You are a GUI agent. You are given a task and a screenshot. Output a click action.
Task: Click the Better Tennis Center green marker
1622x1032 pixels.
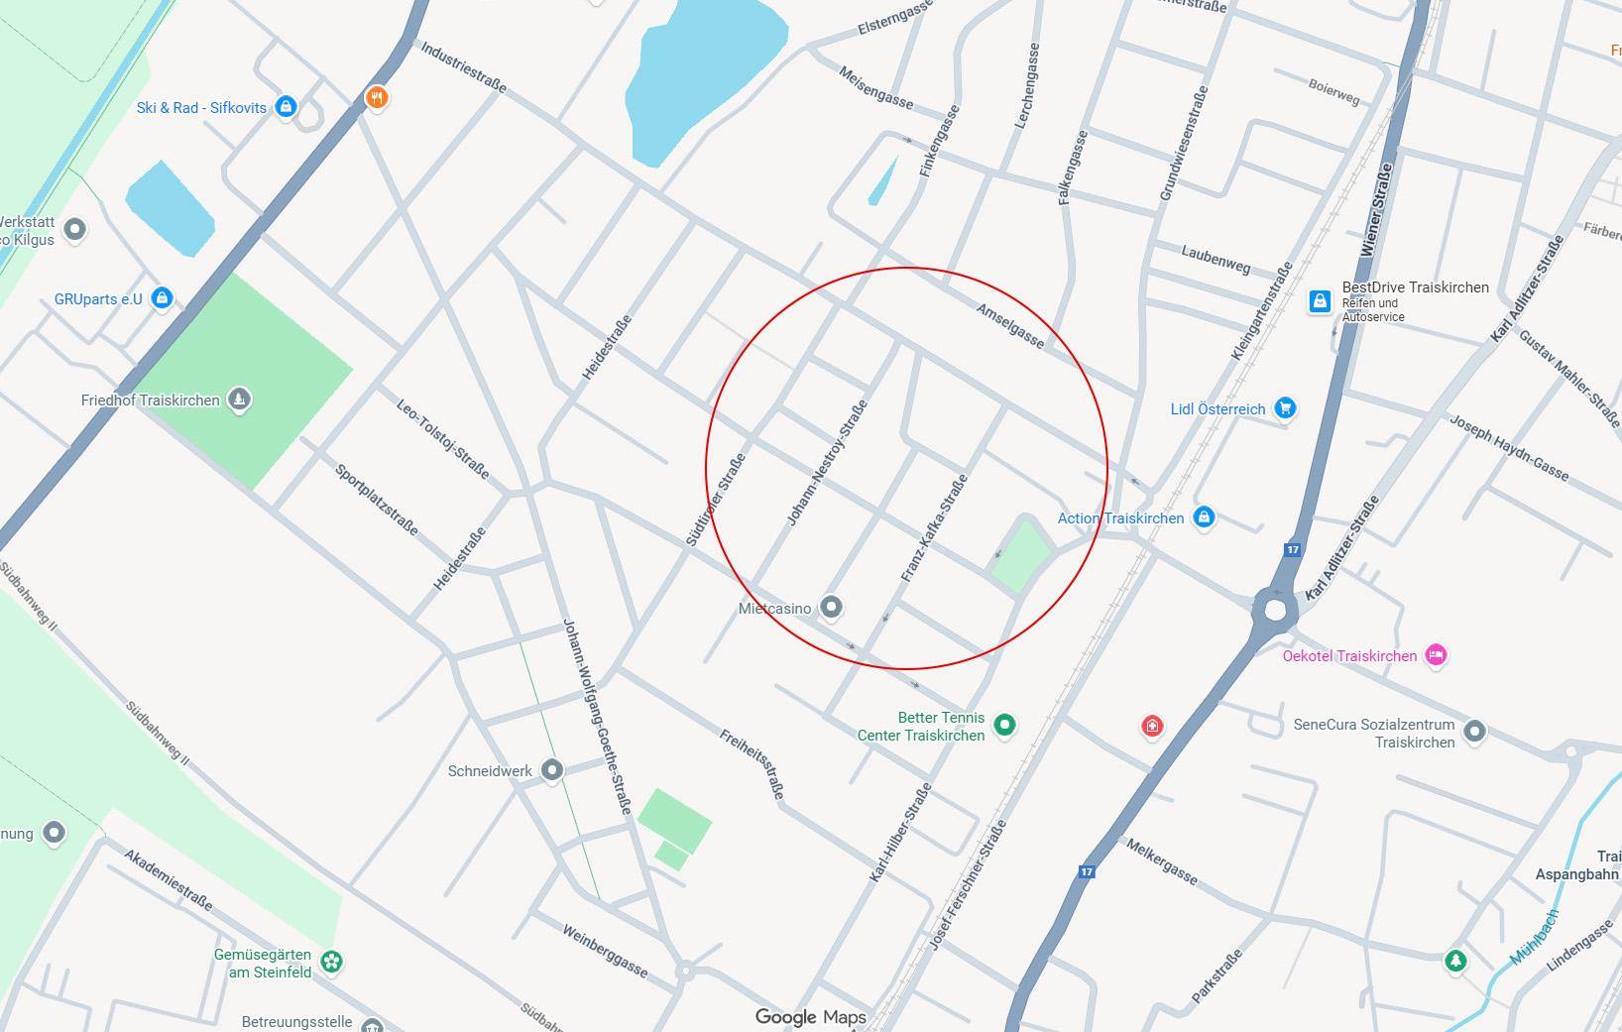[x=1004, y=725]
